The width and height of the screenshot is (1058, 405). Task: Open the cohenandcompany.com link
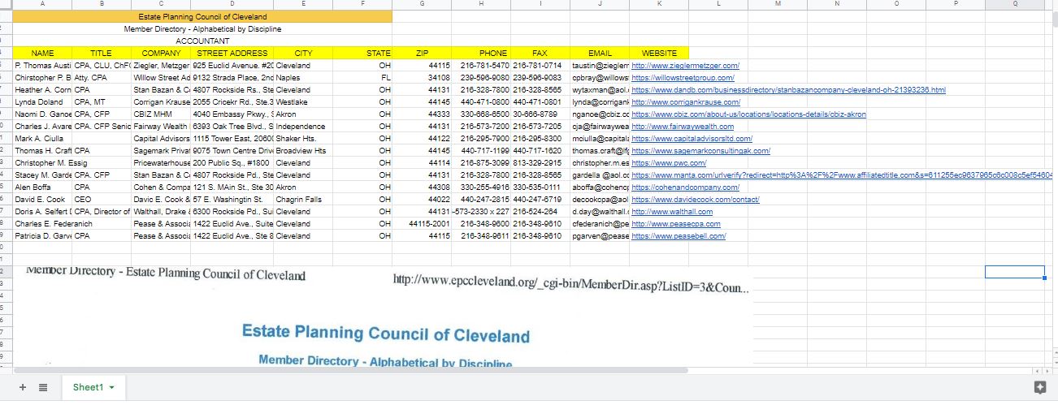point(684,187)
